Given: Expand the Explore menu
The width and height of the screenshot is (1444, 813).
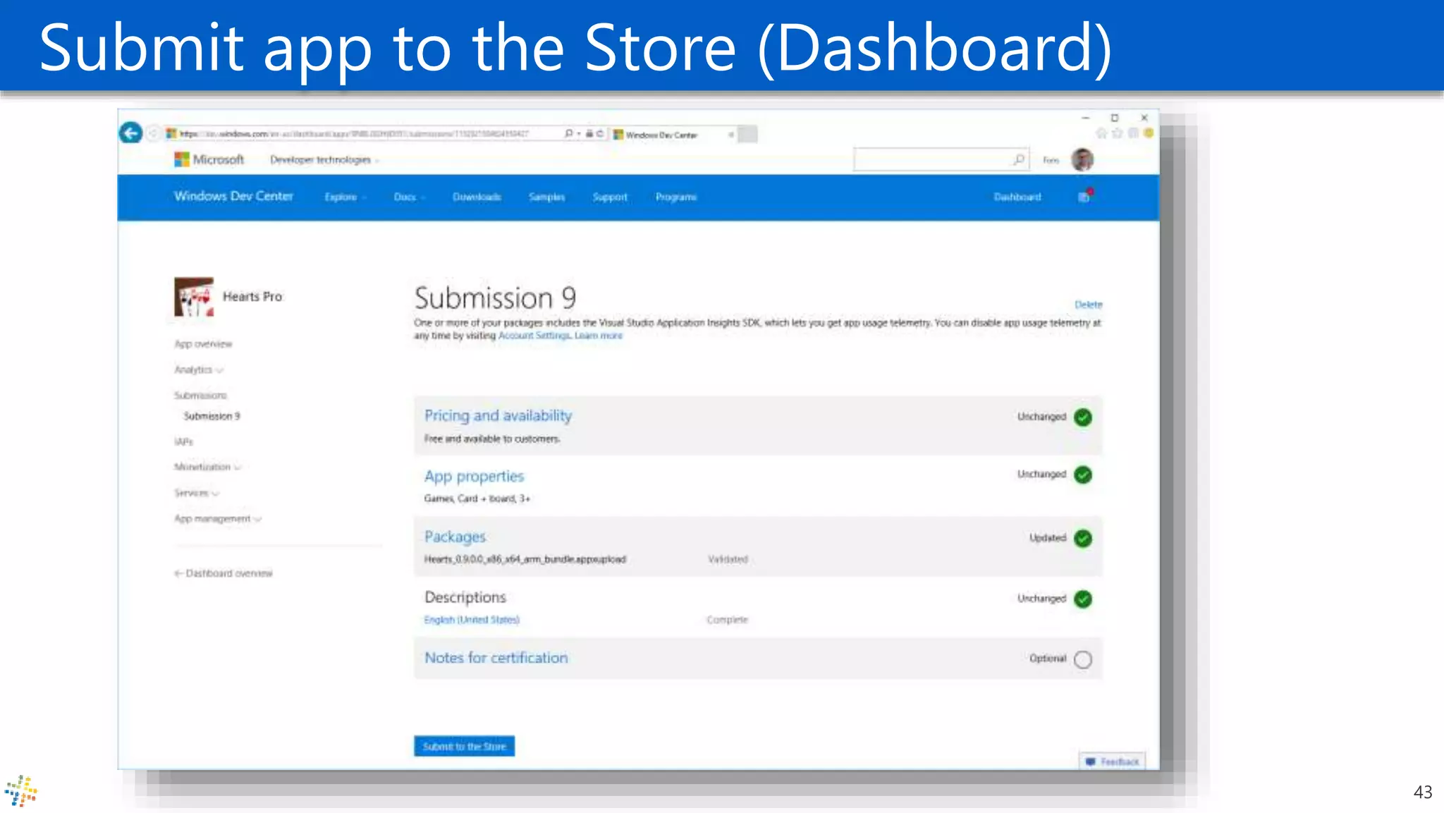Looking at the screenshot, I should (x=345, y=197).
